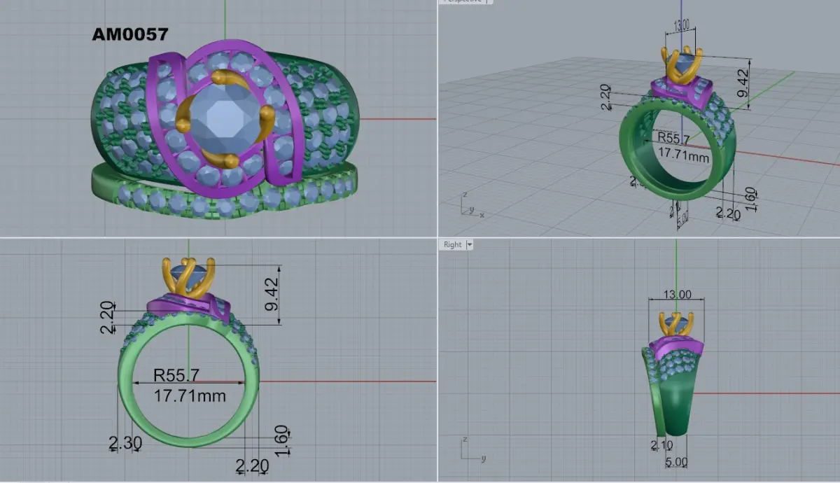Select the 17.71mm text in the perspective view
This screenshot has height=483, width=840.
(x=685, y=157)
